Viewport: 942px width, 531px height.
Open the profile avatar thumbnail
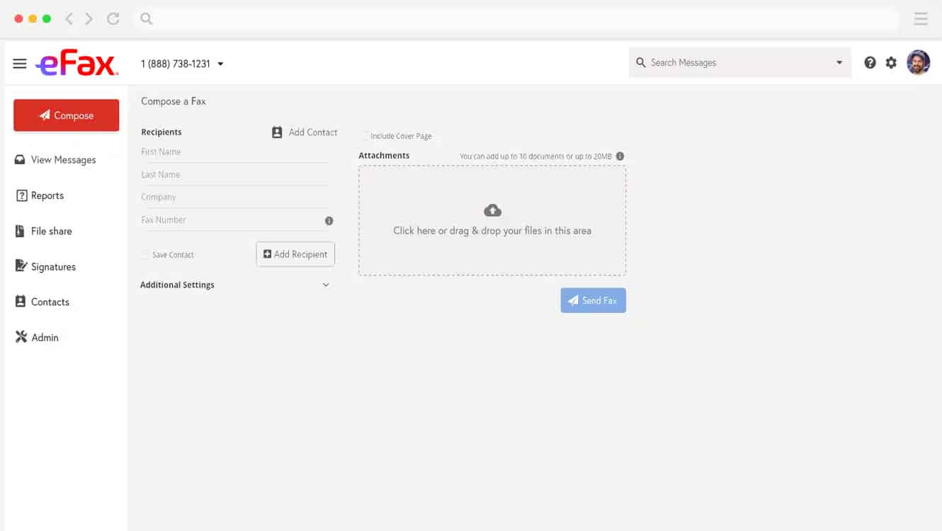pyautogui.click(x=918, y=62)
